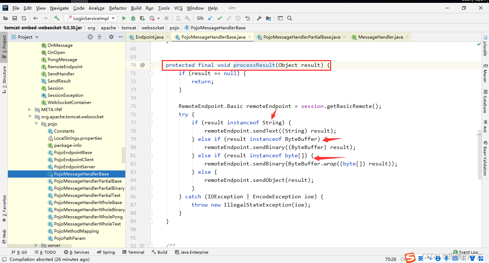The width and height of the screenshot is (489, 263).
Task: Click the gutter override icon on line 70
Action: coord(142,65)
